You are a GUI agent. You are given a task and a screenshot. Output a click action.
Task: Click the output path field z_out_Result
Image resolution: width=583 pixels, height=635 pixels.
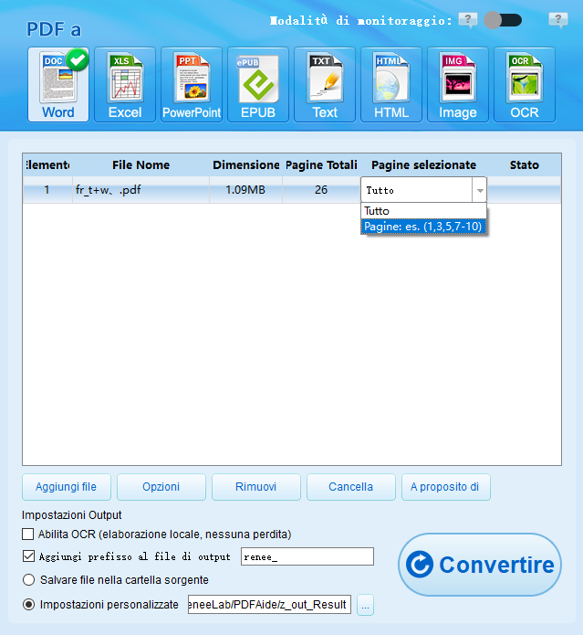[269, 605]
